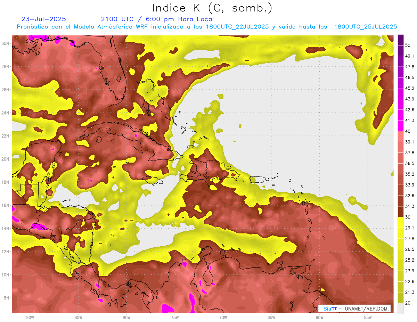The width and height of the screenshot is (417, 322).
Task: Click the colorbar value 47.8
Action: coord(410,67)
